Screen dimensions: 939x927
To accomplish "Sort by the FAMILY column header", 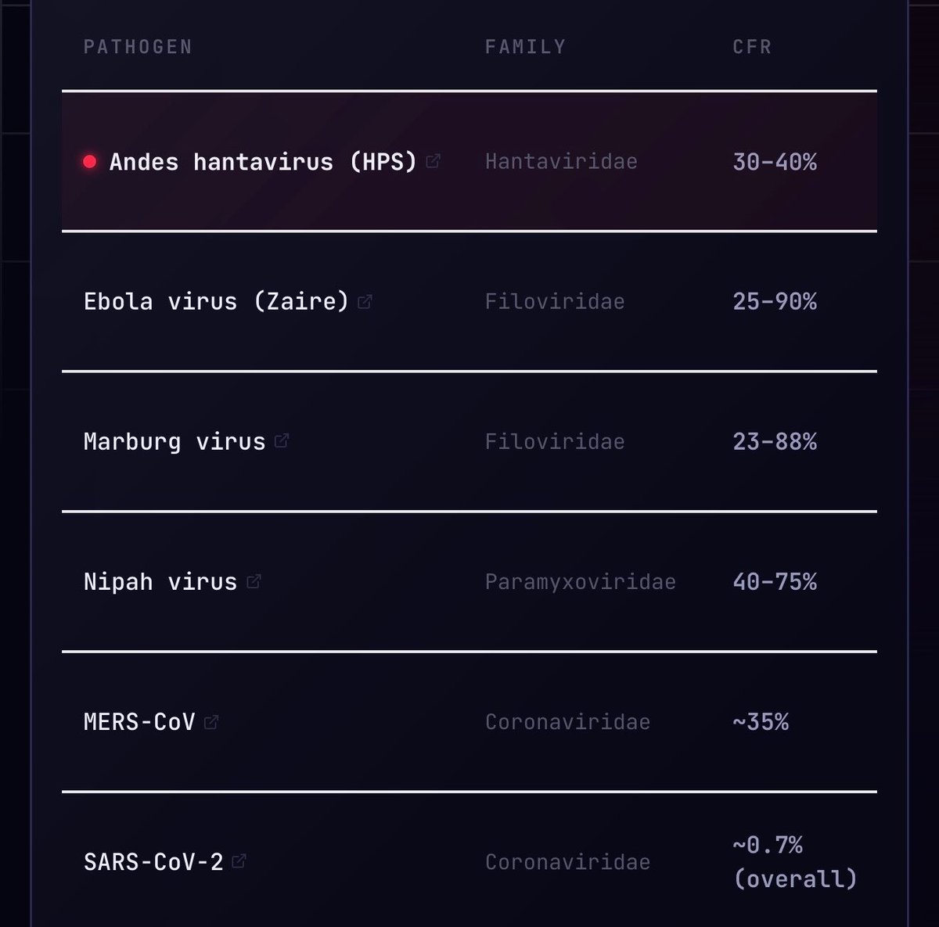I will pos(525,47).
